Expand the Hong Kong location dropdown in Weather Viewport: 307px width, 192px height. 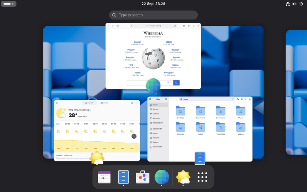coord(79,110)
